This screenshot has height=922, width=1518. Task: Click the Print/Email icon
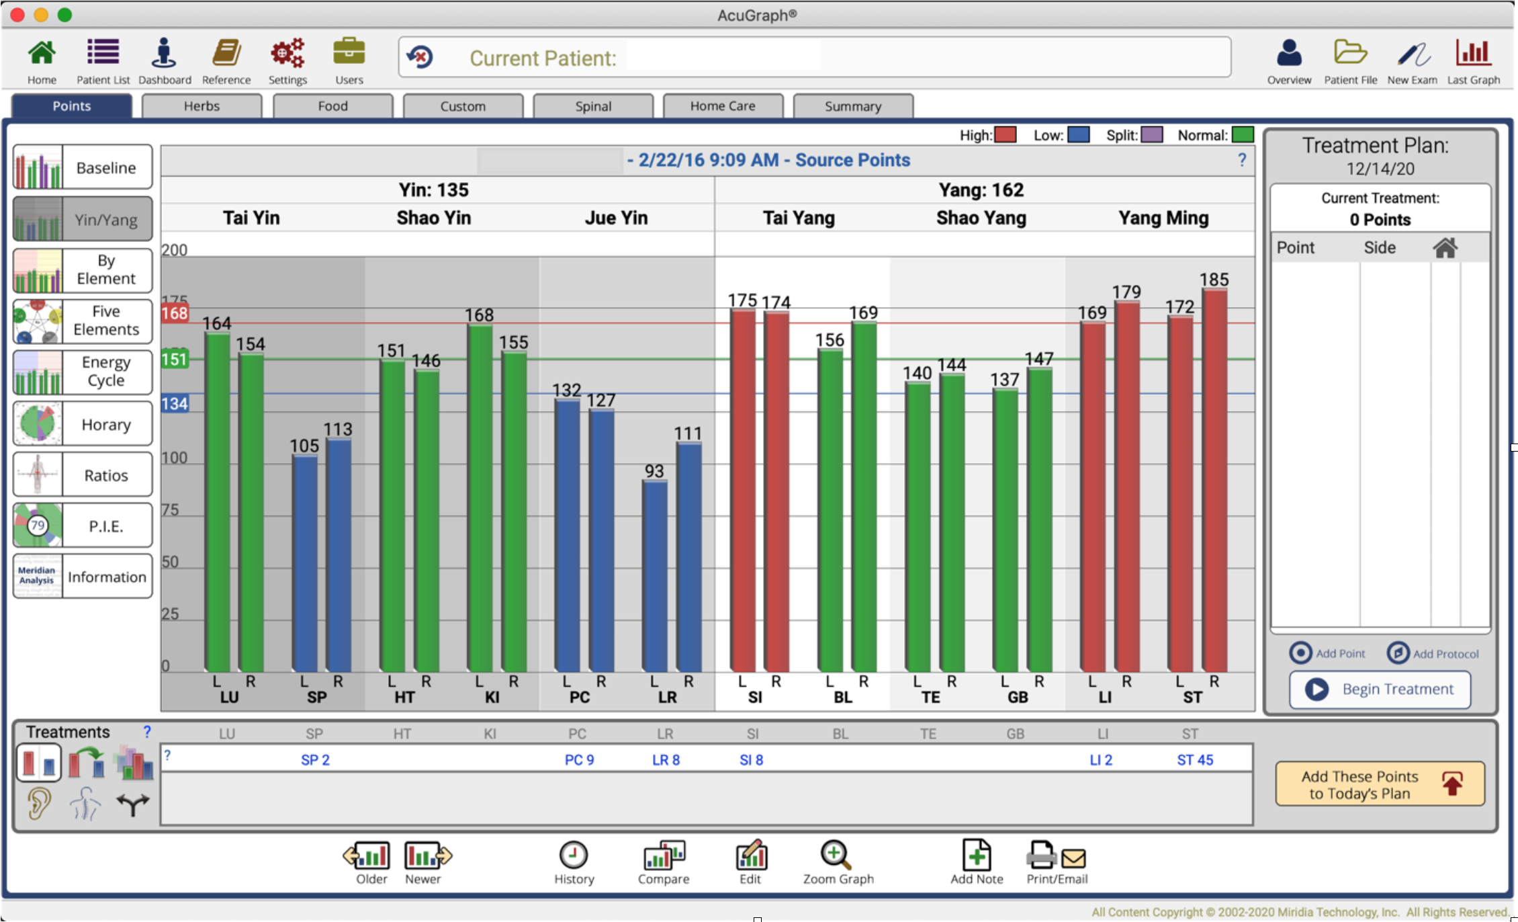point(1056,855)
